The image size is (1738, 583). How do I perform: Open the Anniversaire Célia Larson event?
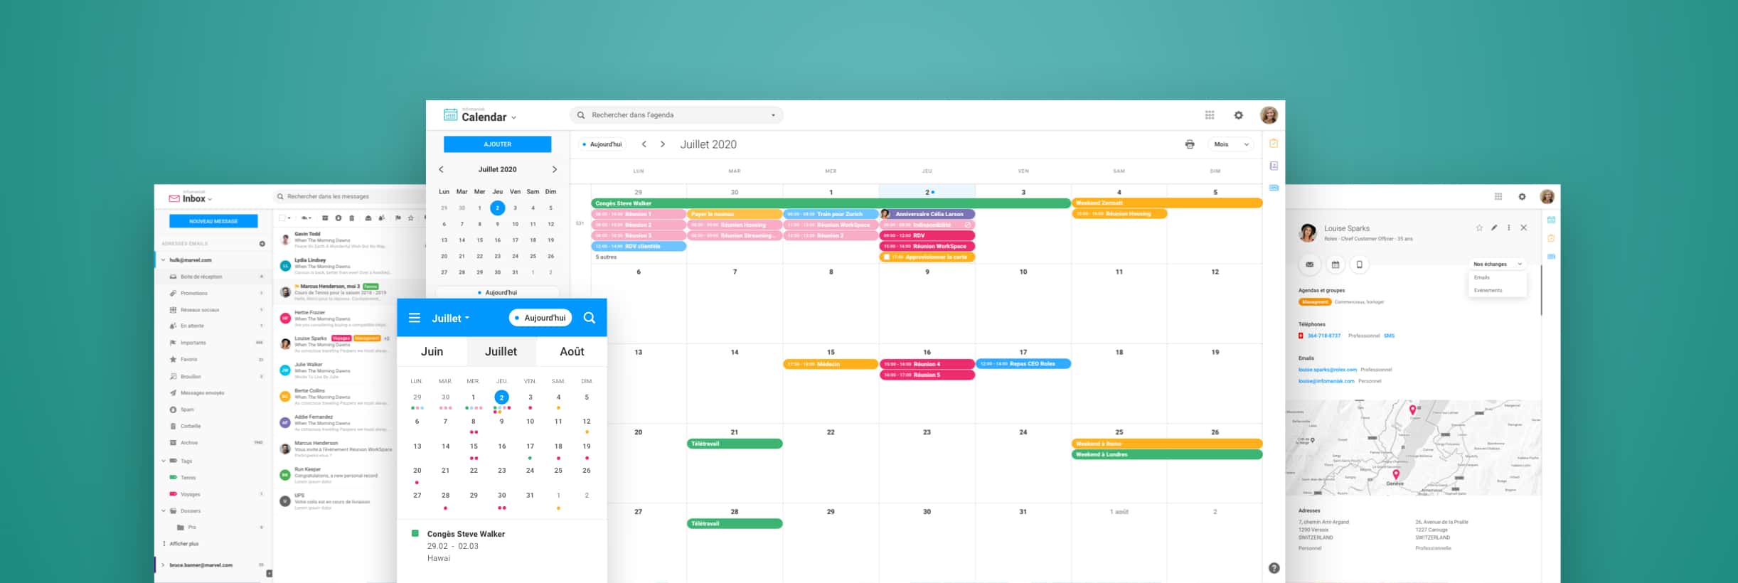(x=927, y=214)
